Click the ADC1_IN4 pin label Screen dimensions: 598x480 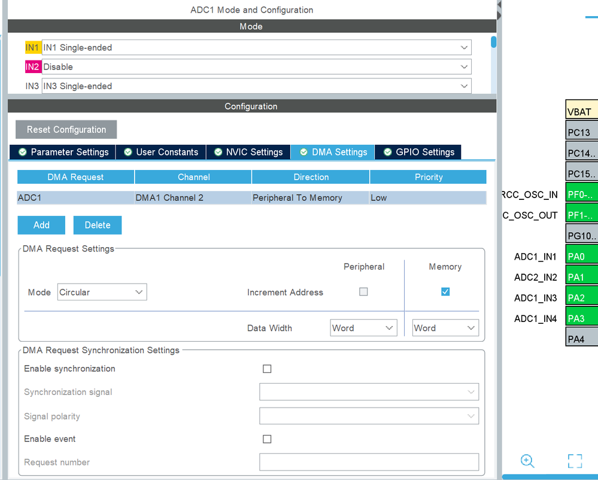click(x=535, y=318)
